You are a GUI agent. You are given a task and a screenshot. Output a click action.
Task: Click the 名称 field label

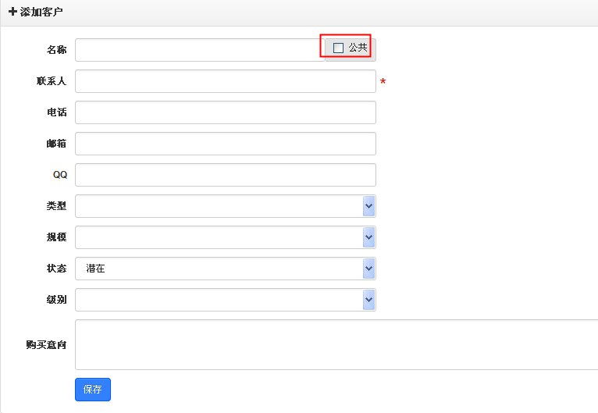click(x=57, y=50)
